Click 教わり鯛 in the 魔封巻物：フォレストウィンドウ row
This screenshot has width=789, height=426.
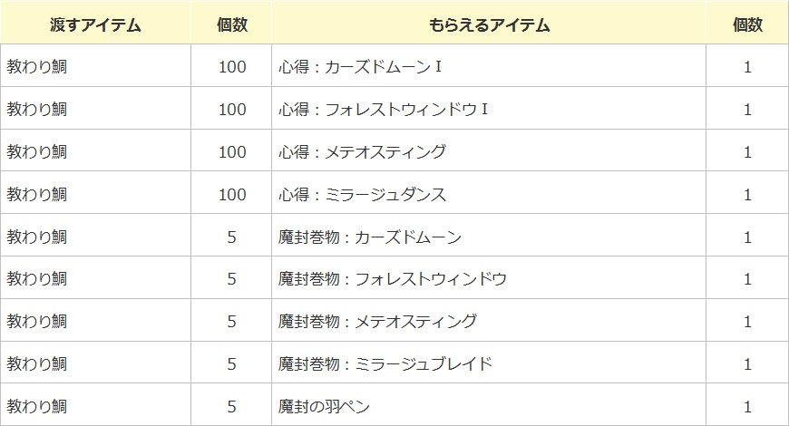click(x=37, y=279)
